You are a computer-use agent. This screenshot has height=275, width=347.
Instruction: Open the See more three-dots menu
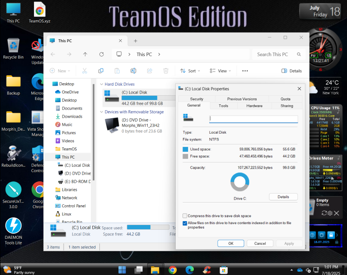pos(245,71)
